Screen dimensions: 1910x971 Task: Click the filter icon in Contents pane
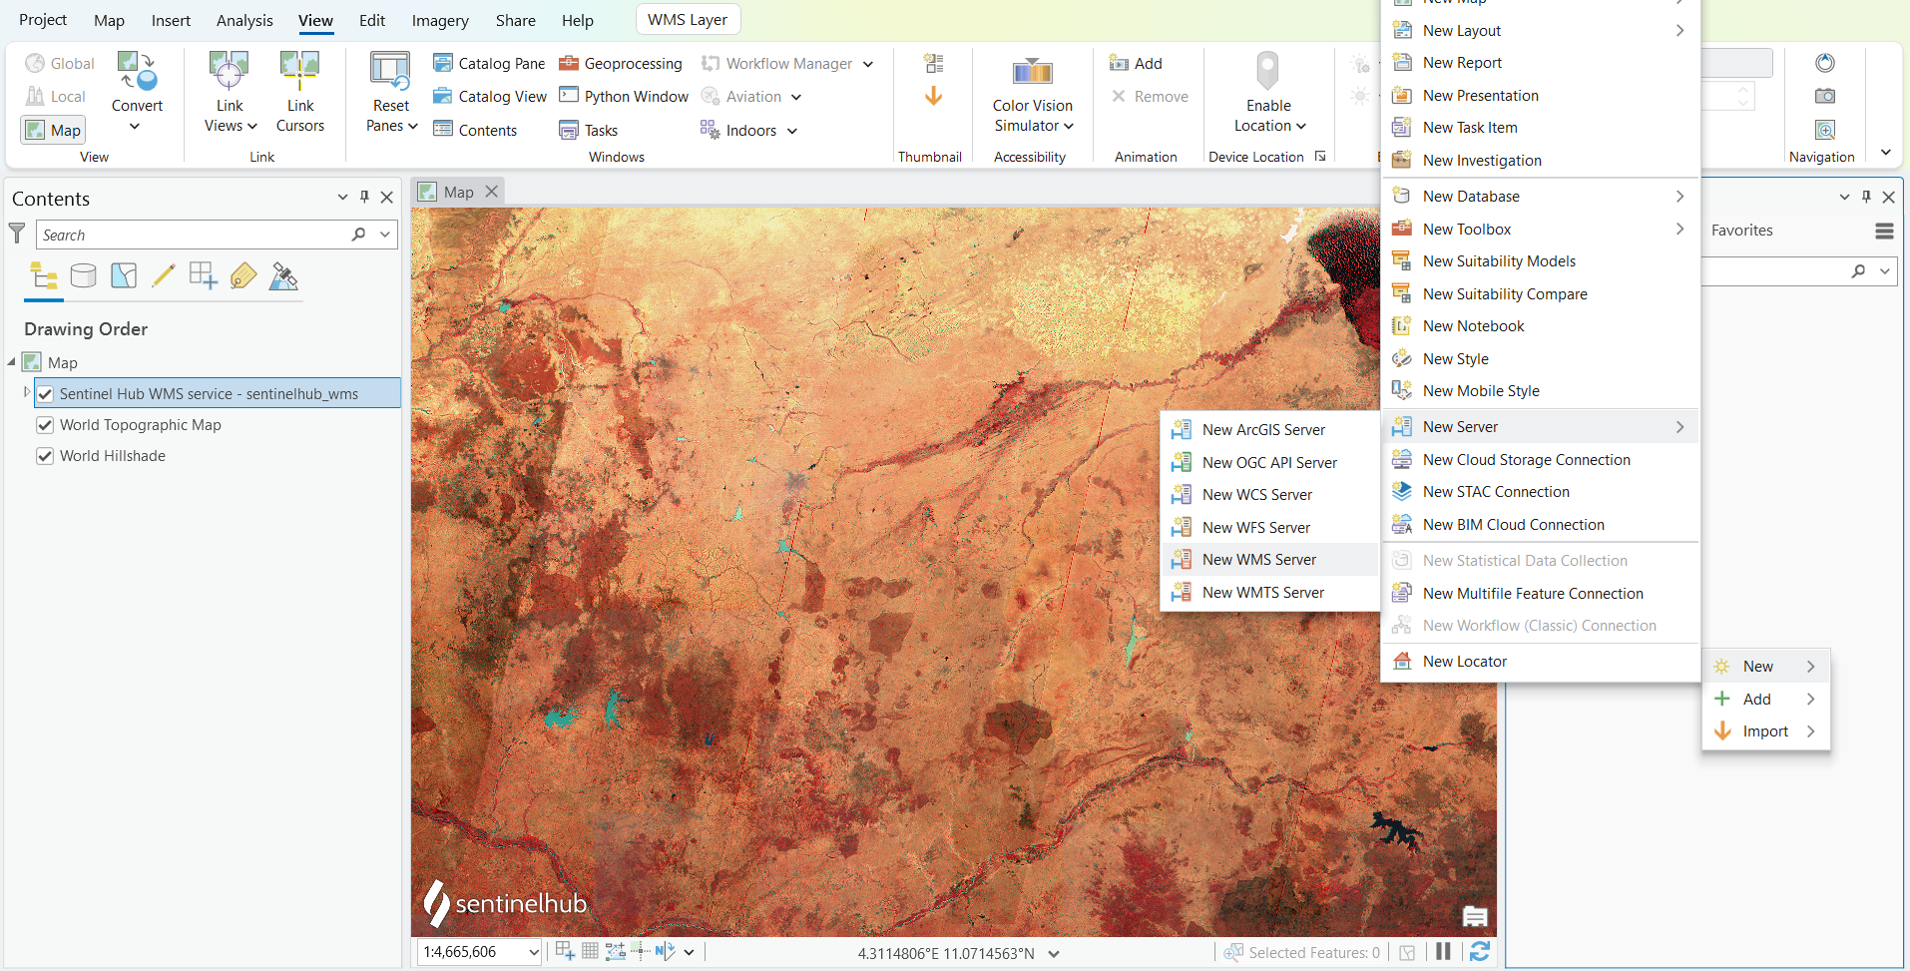17,234
